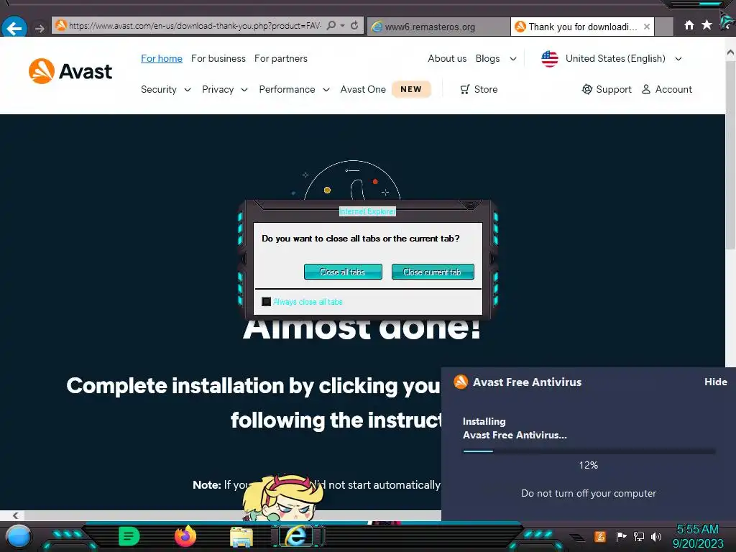This screenshot has width=736, height=552.
Task: Open Favorites star icon
Action: (x=707, y=25)
